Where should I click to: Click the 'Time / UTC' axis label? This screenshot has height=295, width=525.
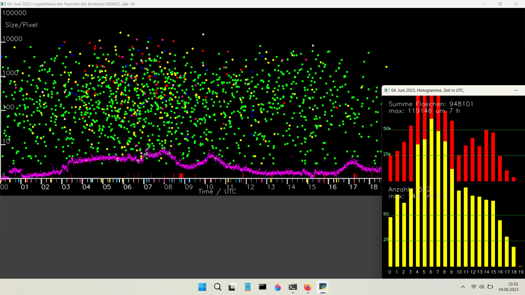click(x=217, y=191)
